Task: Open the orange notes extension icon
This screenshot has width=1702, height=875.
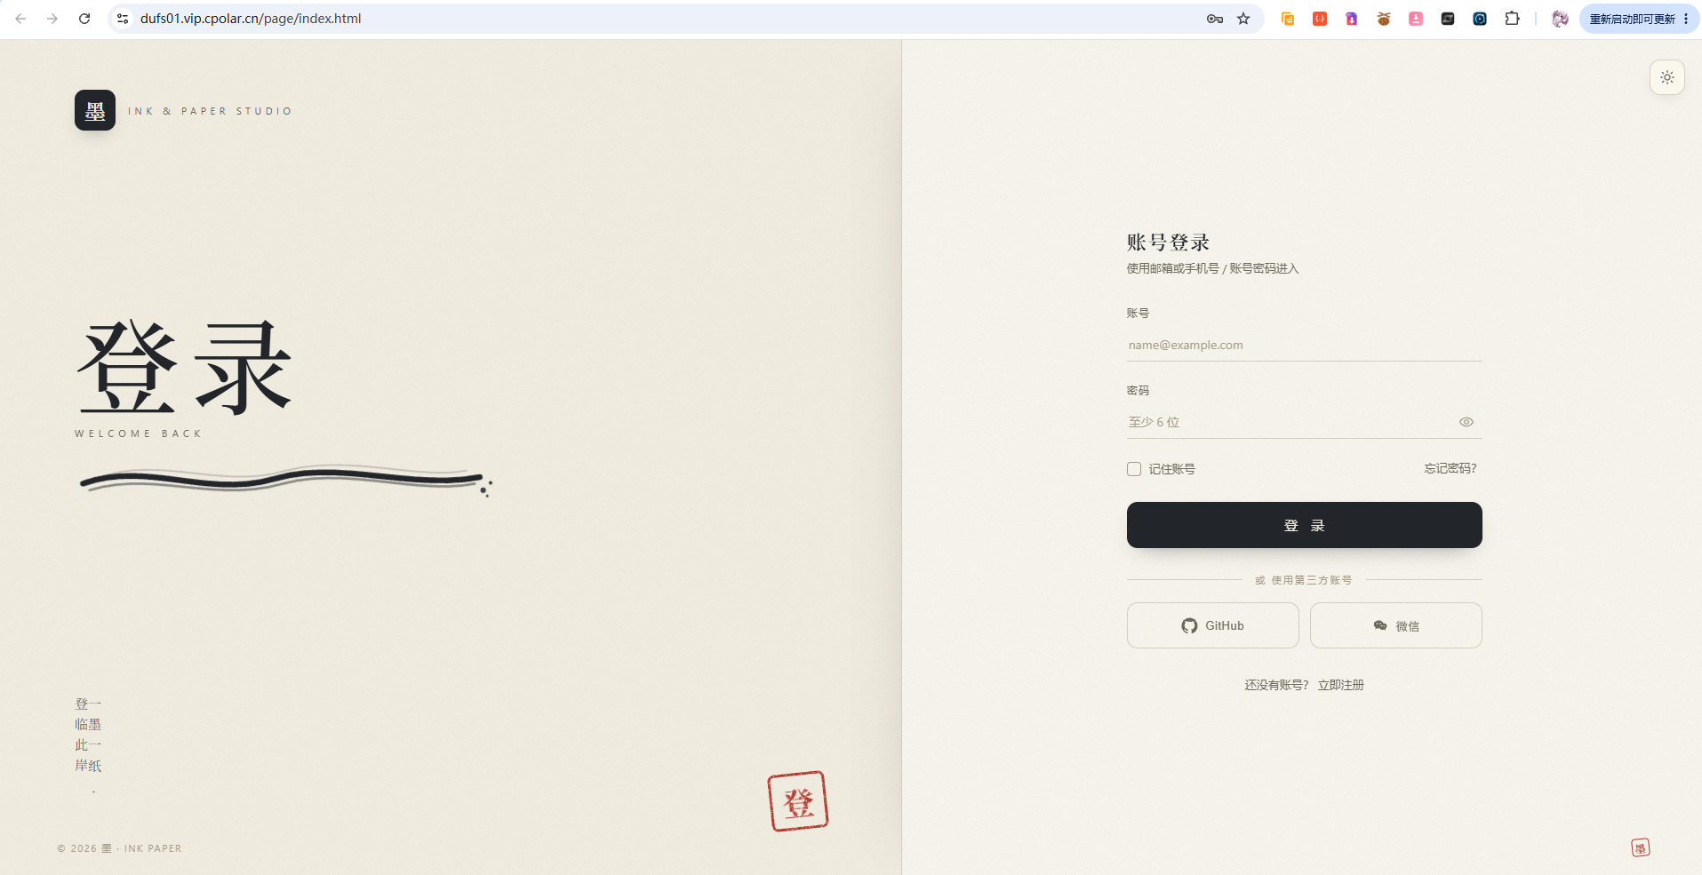Action: coord(1288,19)
